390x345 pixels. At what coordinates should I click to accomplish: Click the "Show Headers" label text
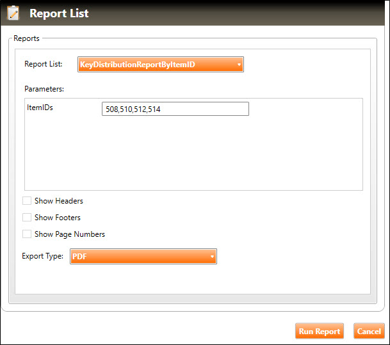click(x=58, y=201)
